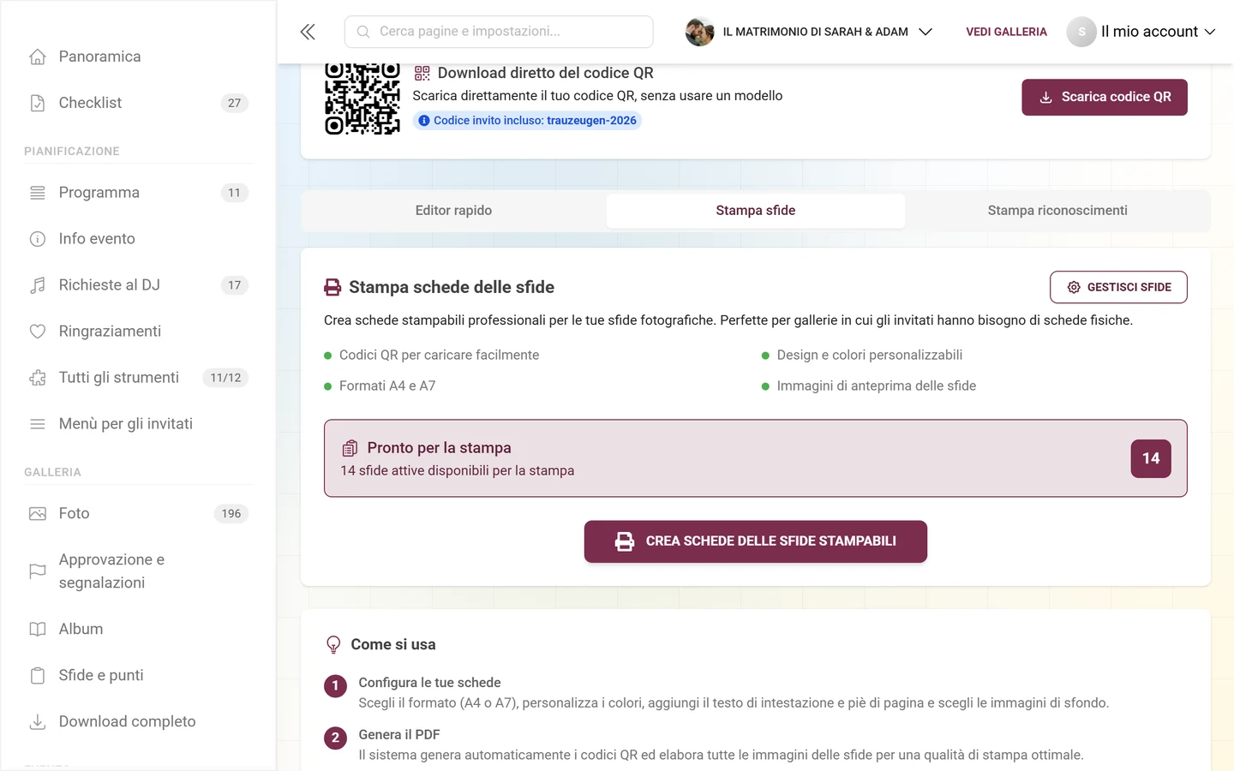Image resolution: width=1234 pixels, height=771 pixels.
Task: Click Approvazione e segnalazioni flag icon
Action: point(38,571)
